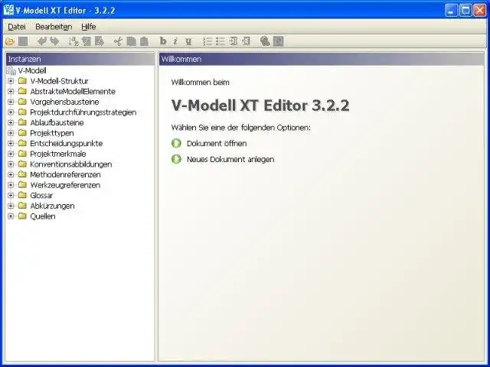Select Vorgehensbausteine in the tree
Viewport: 490px width, 367px height.
click(64, 102)
